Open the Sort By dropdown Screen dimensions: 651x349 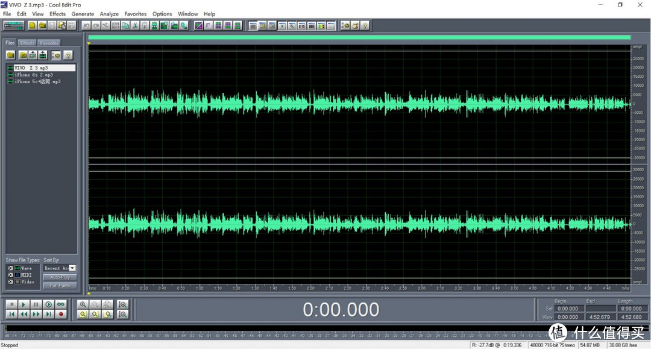point(72,268)
